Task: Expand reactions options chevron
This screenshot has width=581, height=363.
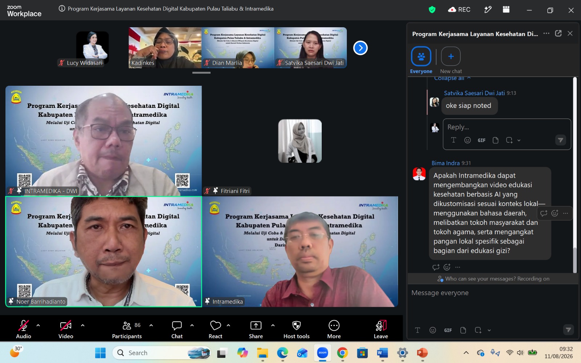Action: [x=228, y=325]
